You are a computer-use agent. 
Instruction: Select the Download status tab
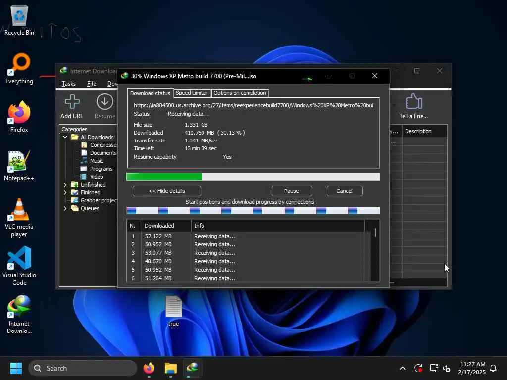pyautogui.click(x=150, y=93)
